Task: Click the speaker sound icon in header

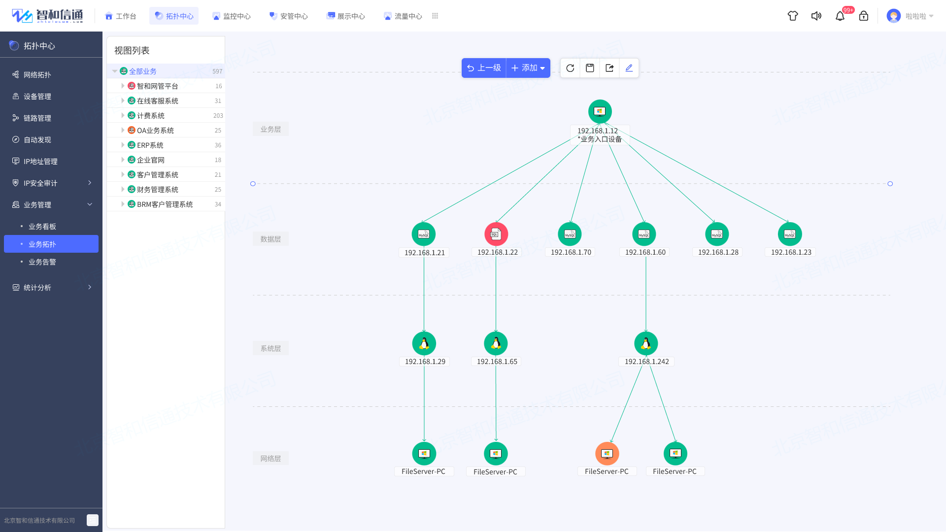Action: pyautogui.click(x=816, y=16)
